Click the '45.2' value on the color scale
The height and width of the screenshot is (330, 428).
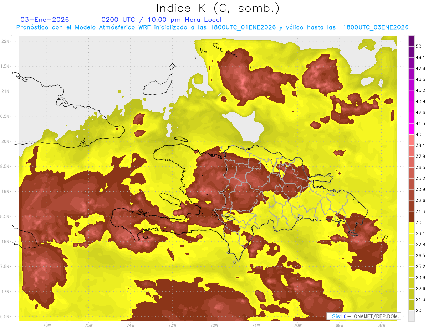[421, 90]
